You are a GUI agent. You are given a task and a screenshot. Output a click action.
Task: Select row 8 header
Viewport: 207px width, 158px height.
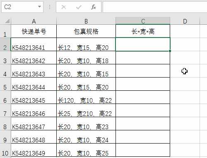(x=5, y=124)
